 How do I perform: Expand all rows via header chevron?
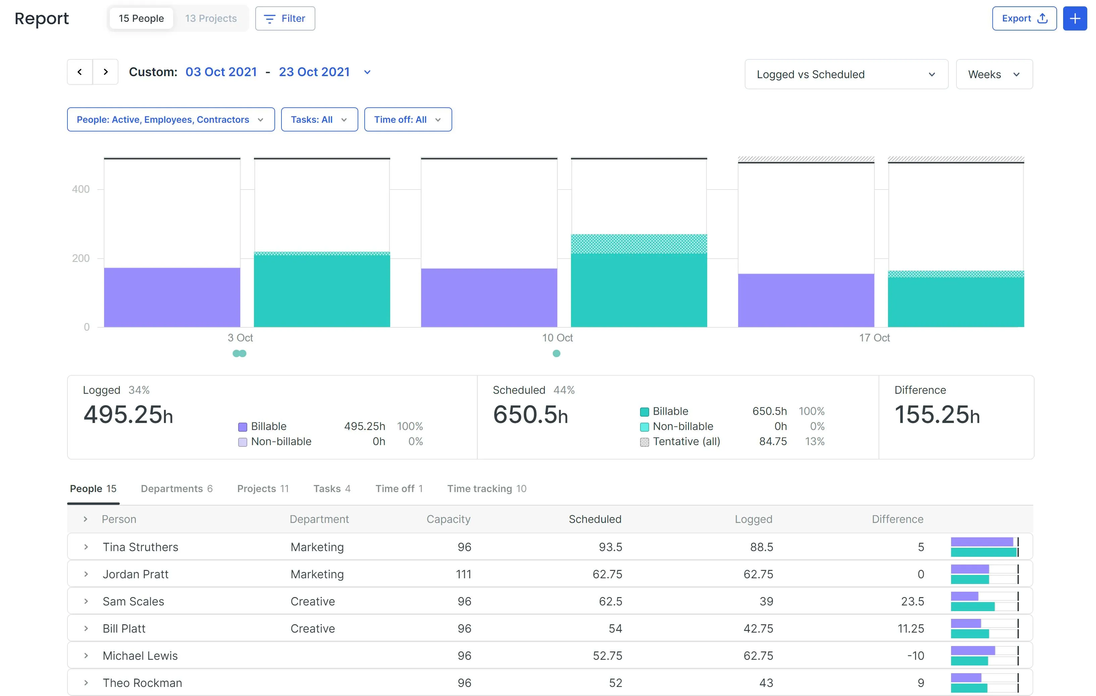point(86,519)
